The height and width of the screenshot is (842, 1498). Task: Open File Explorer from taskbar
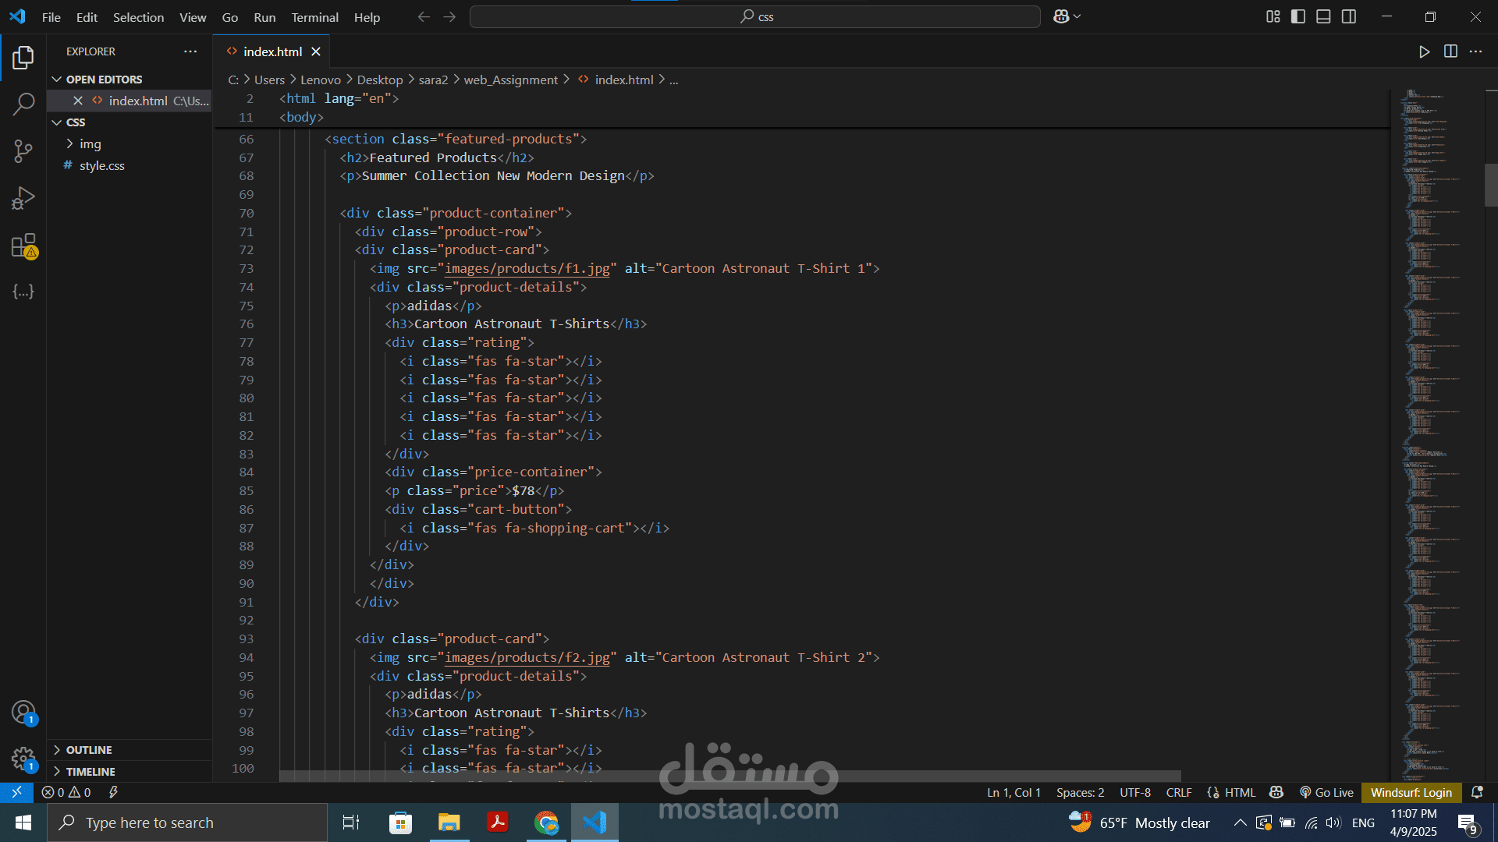(449, 823)
